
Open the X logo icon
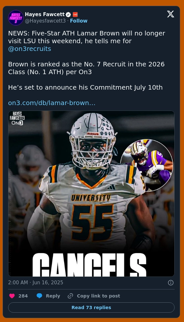point(170,14)
